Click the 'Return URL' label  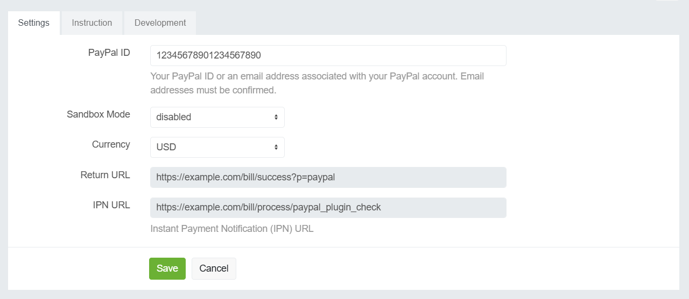click(x=105, y=175)
